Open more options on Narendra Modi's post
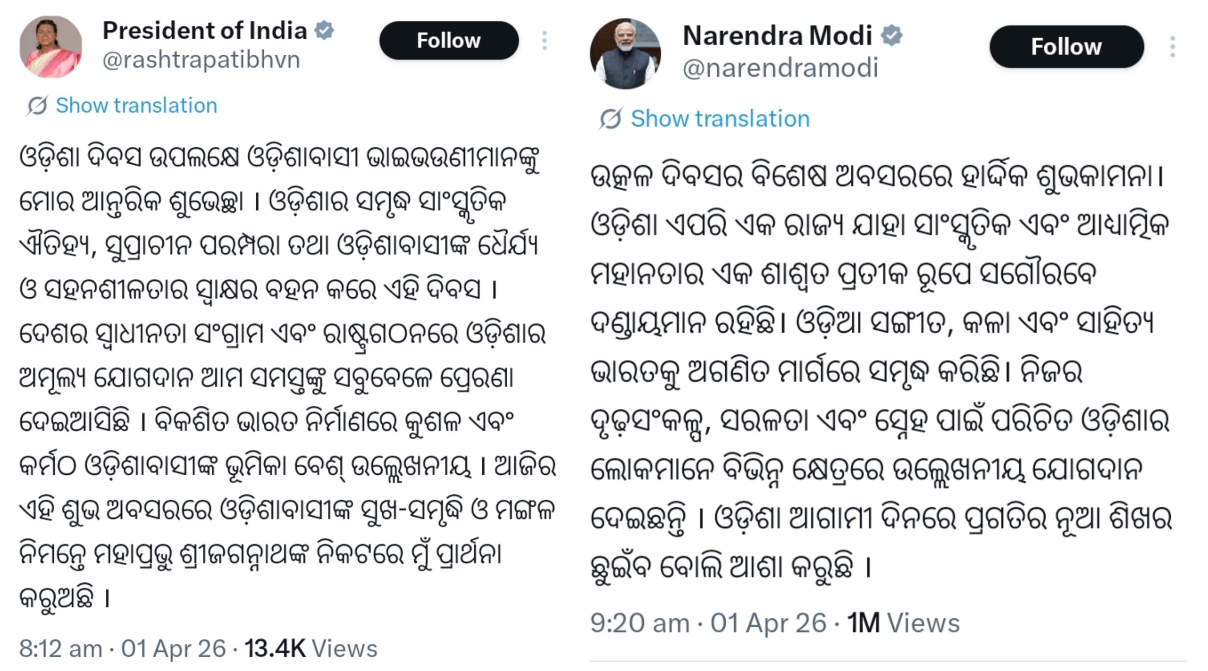The height and width of the screenshot is (671, 1208). click(x=1172, y=47)
